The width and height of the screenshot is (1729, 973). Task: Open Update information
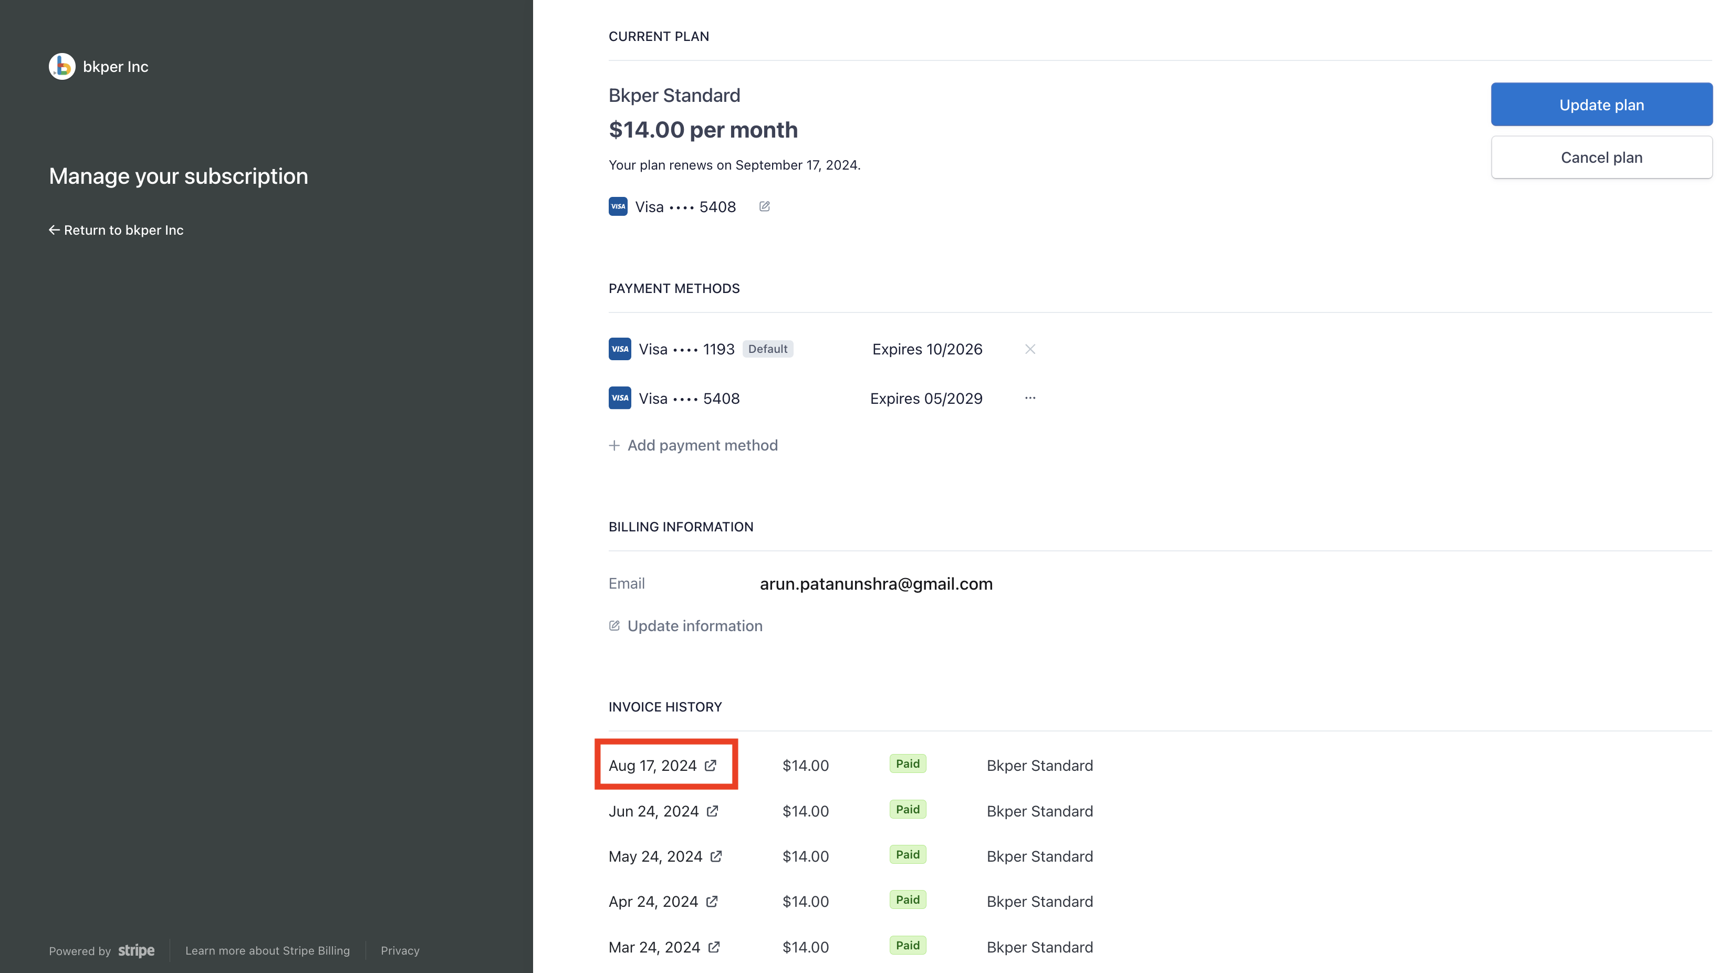[x=695, y=625]
